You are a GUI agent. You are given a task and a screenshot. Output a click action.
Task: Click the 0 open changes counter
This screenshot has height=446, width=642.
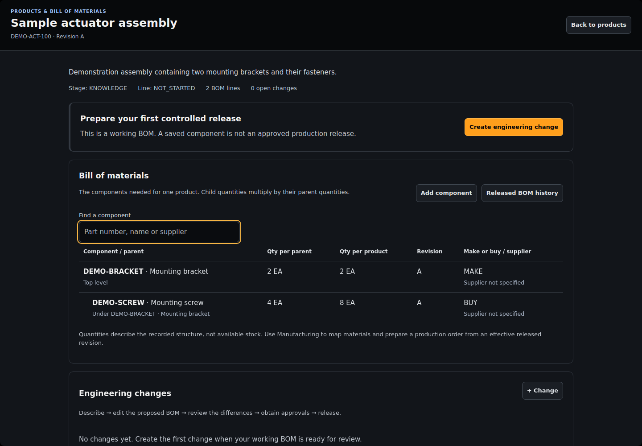(274, 88)
